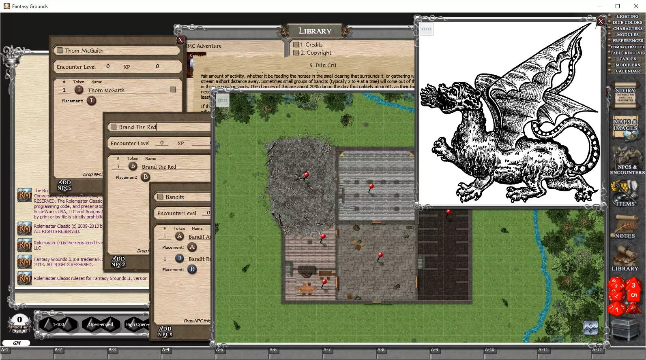Viewport: 646px width, 360px height.
Task: Roll the Open-ended dice
Action: pyautogui.click(x=101, y=324)
